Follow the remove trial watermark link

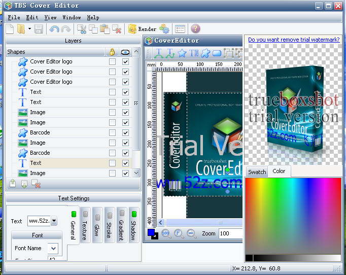pyautogui.click(x=294, y=40)
